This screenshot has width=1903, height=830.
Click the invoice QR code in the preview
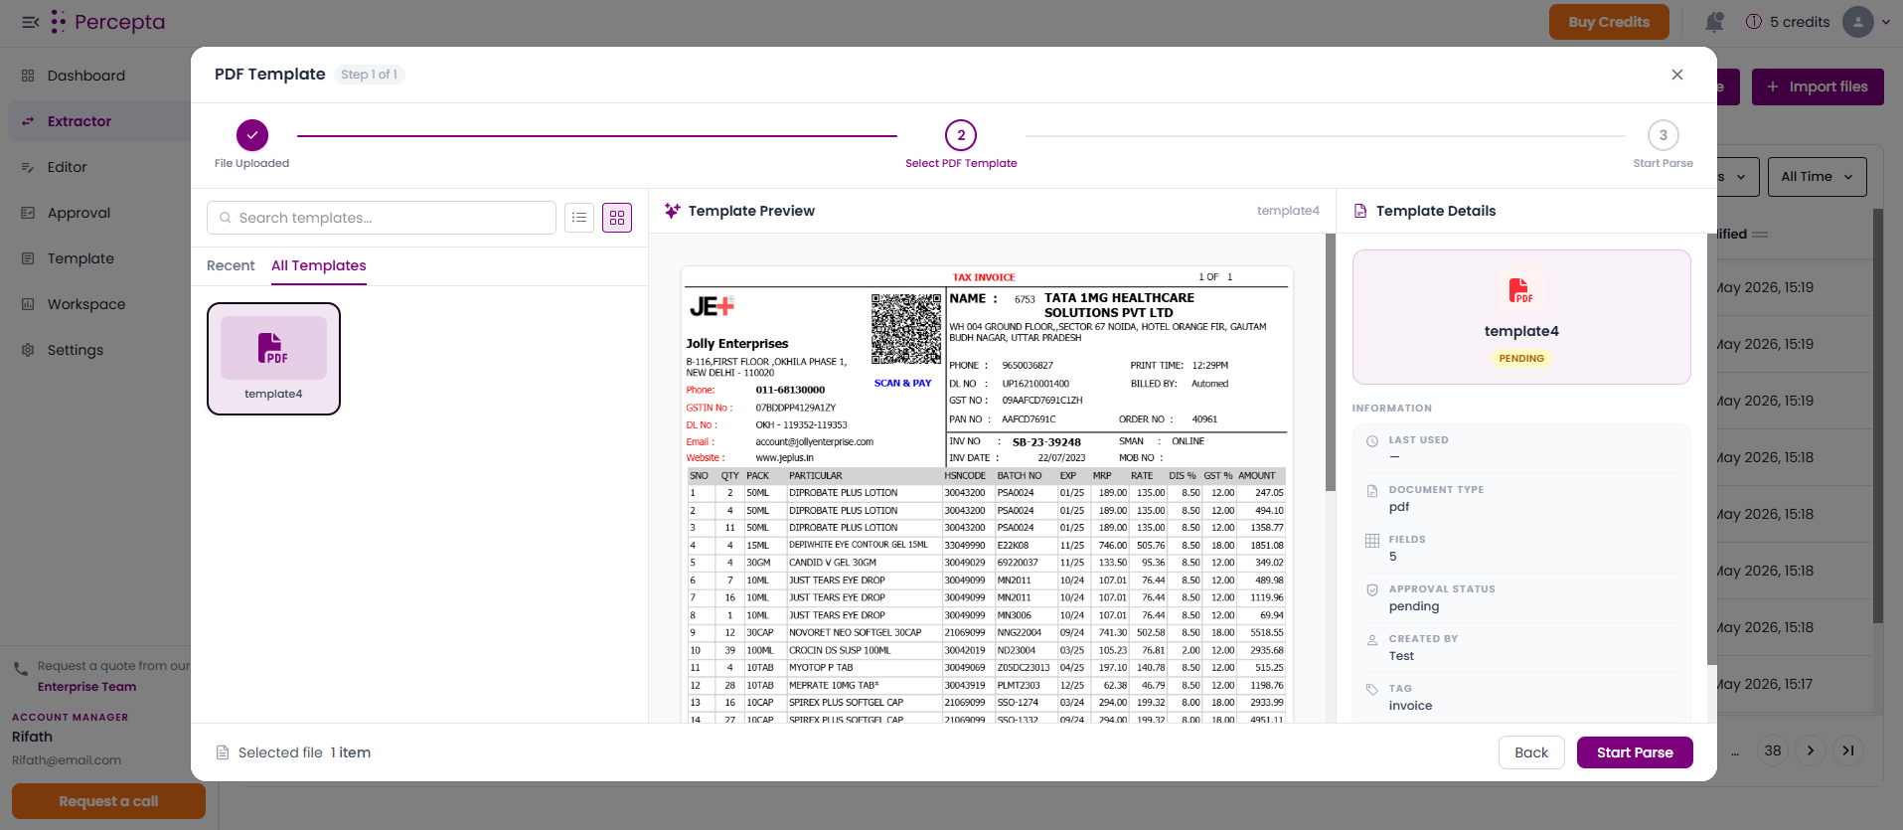[906, 329]
